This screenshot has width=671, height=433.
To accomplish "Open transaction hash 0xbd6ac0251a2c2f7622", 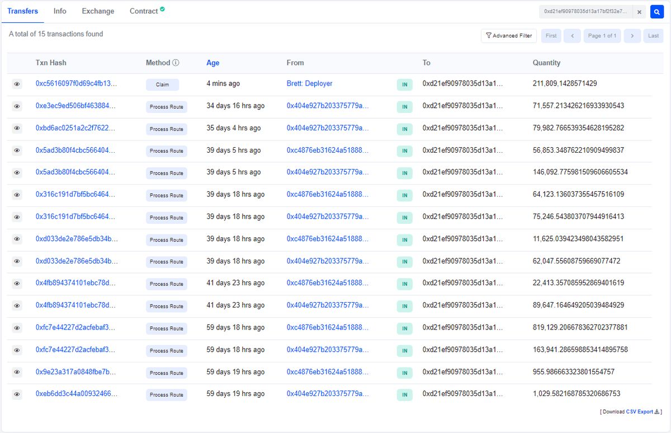I will coord(77,128).
